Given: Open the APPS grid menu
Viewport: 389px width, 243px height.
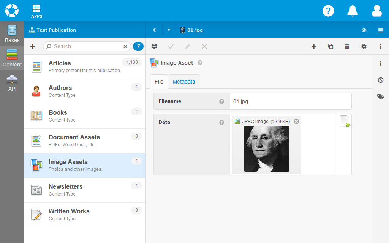Looking at the screenshot, I should click(x=36, y=11).
